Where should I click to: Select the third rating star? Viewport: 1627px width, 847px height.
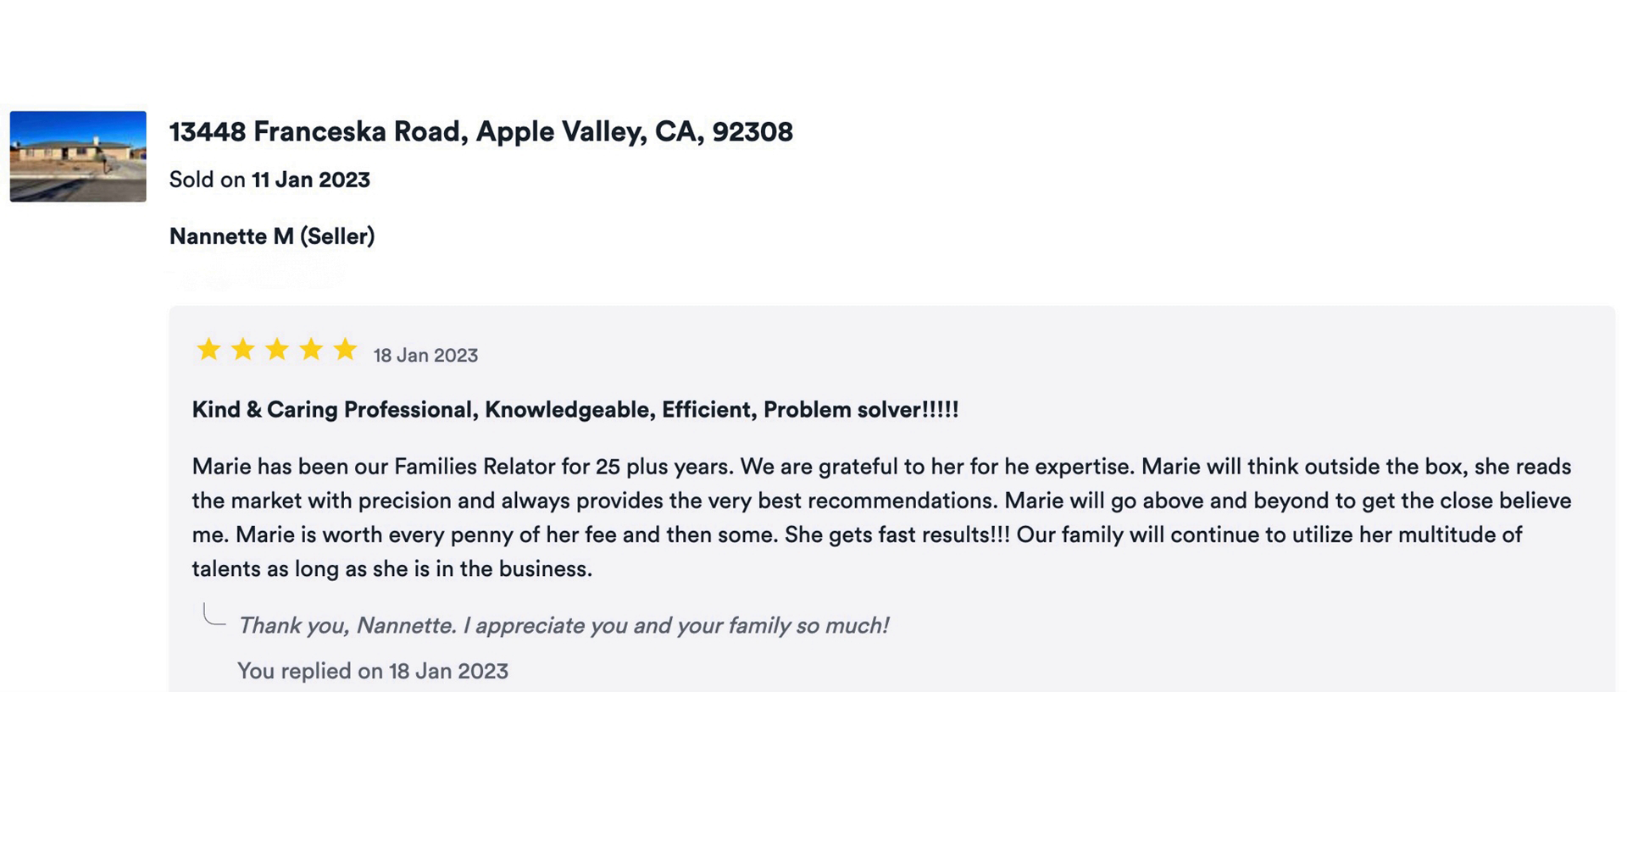click(x=277, y=350)
